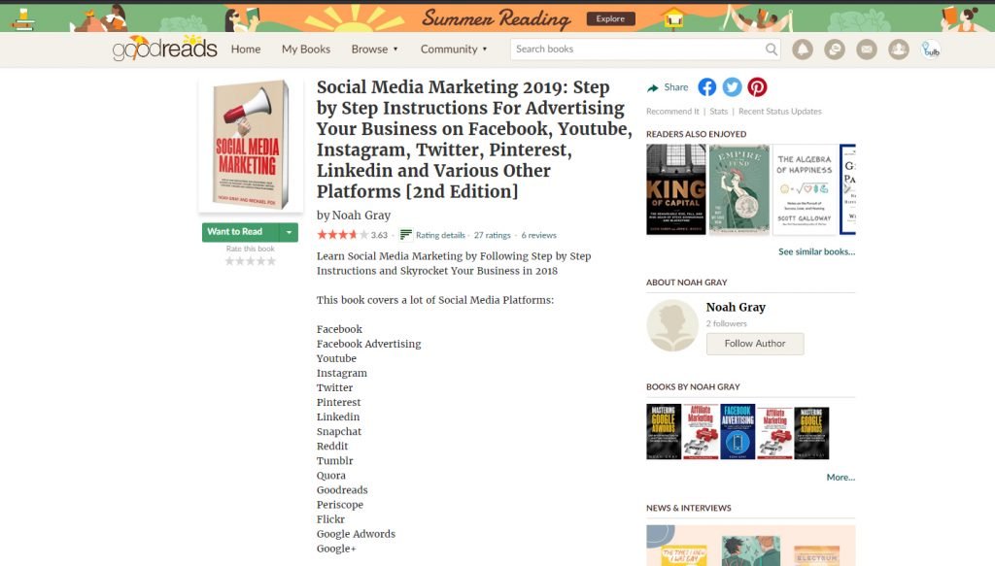This screenshot has height=566, width=995.
Task: Rate this book three stars
Action: (x=251, y=261)
